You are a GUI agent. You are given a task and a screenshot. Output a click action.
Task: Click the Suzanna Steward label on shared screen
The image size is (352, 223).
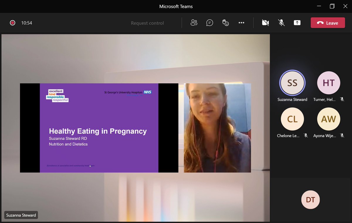(21, 215)
